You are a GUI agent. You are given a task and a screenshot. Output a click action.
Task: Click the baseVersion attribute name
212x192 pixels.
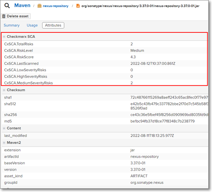[15, 163]
